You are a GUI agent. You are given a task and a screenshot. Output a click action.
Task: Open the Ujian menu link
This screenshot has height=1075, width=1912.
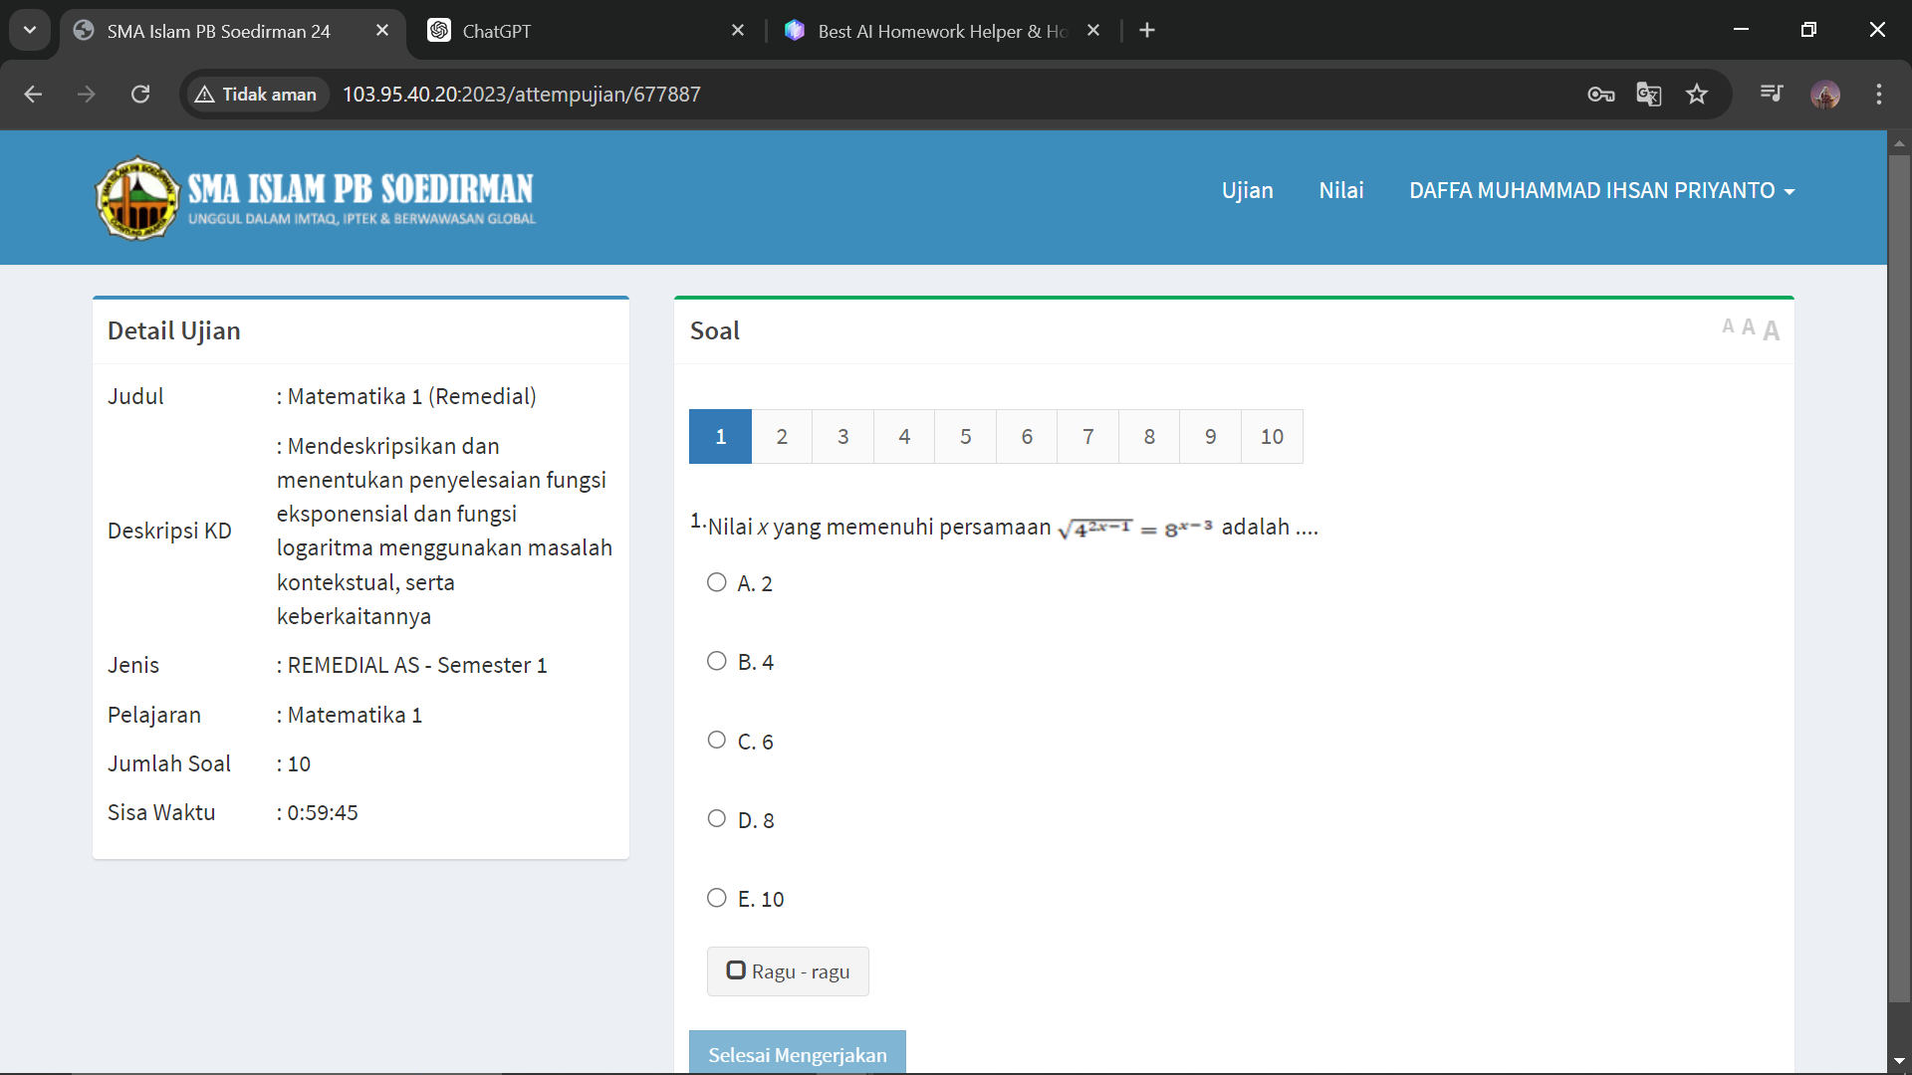pos(1247,190)
